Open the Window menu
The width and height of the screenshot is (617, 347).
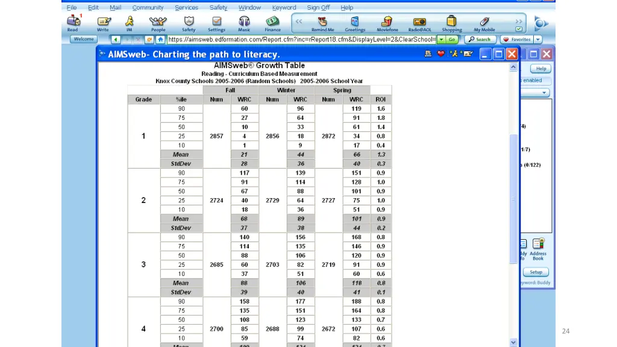click(x=249, y=7)
